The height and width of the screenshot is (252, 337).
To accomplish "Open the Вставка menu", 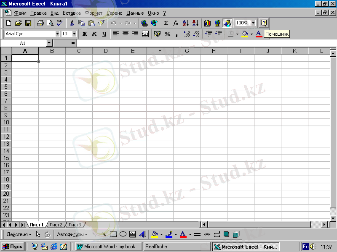I will [x=72, y=13].
